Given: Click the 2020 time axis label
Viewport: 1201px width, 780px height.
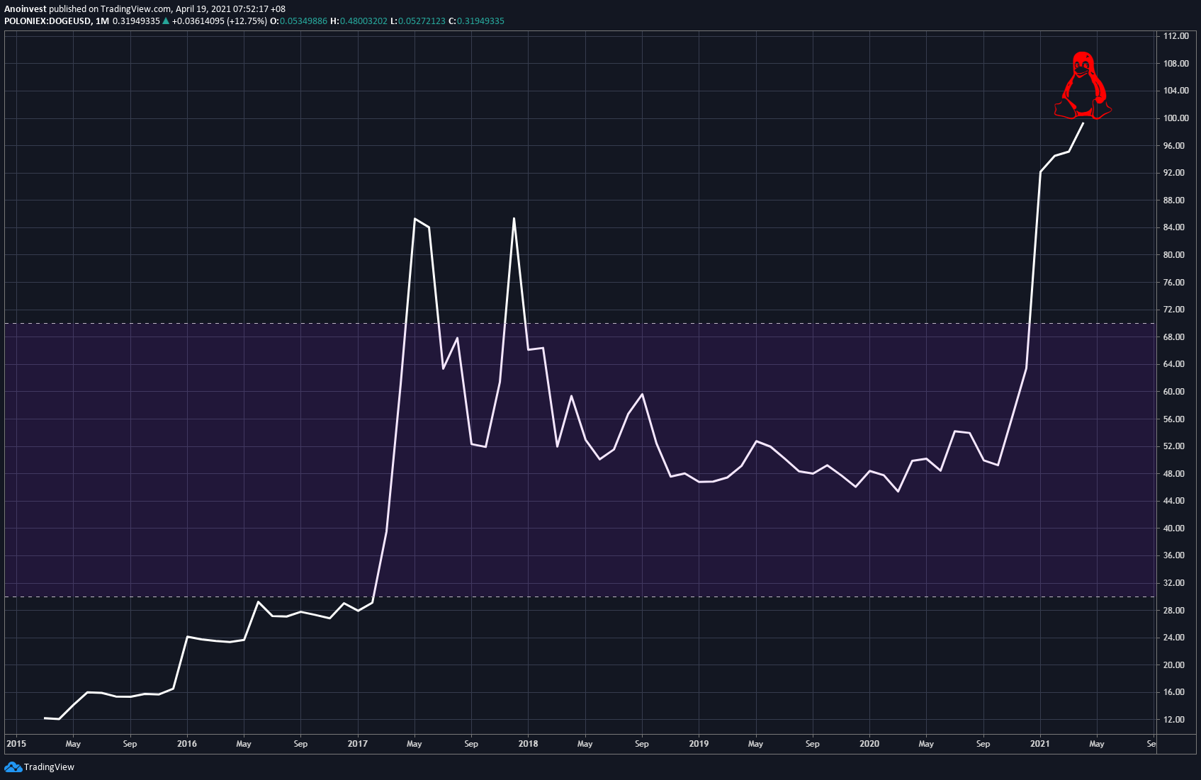Looking at the screenshot, I should (869, 744).
